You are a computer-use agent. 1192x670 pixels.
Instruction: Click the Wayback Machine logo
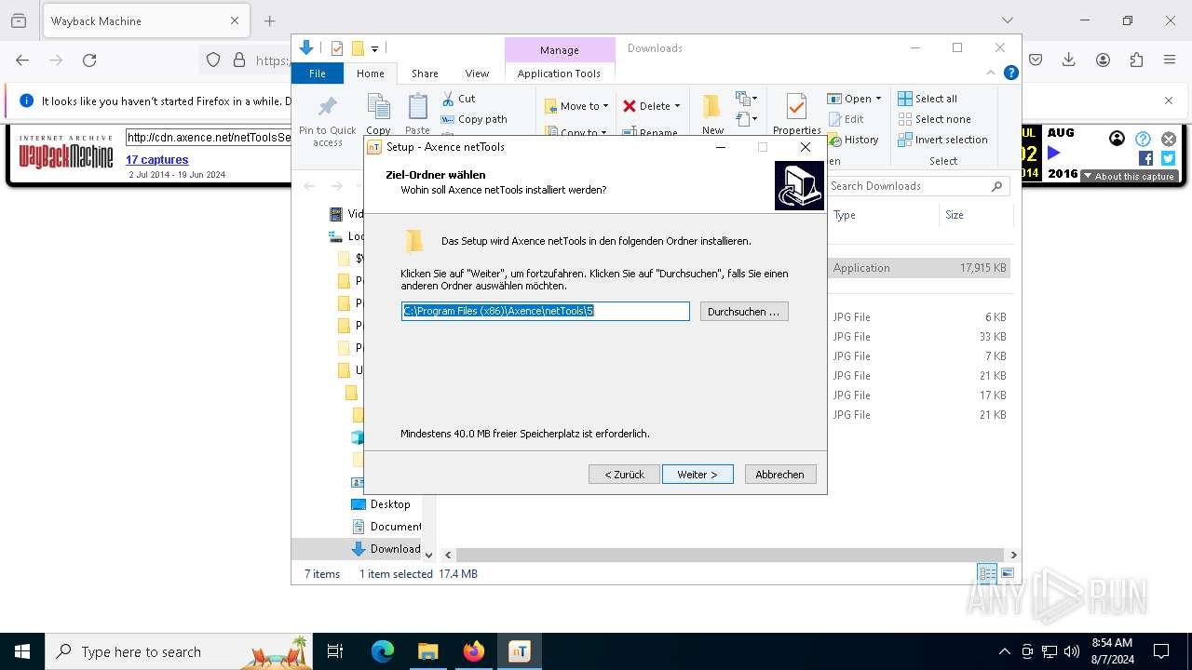click(65, 153)
